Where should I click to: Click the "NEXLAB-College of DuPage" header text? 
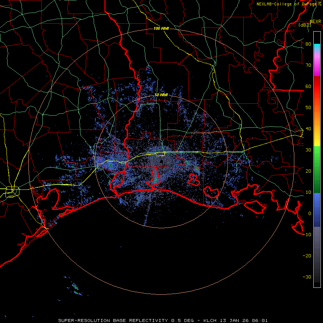tap(286, 4)
